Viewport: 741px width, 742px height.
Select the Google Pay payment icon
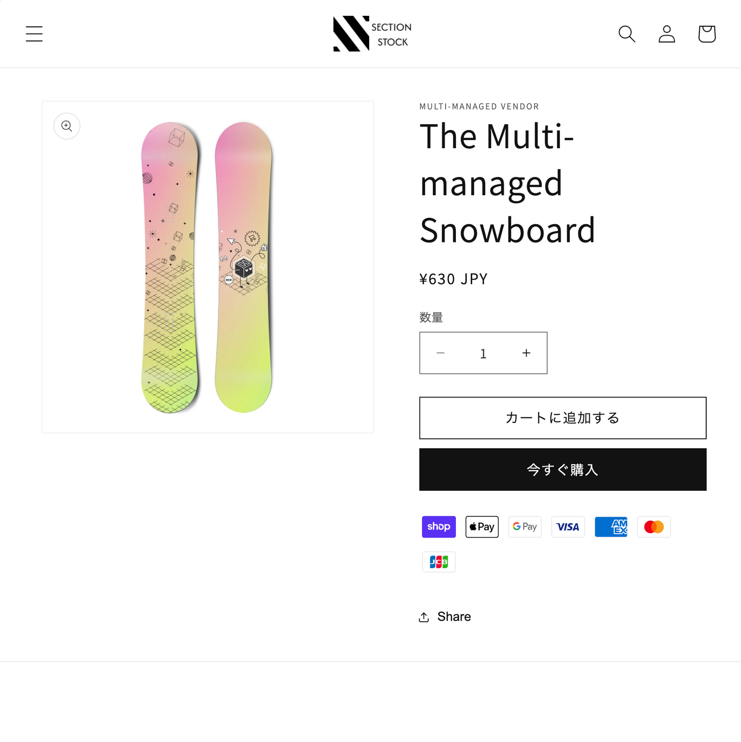tap(525, 527)
